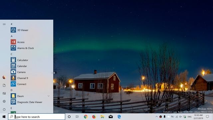The image size is (213, 120).
Task: Click the taskbar search box
Action: point(37,117)
